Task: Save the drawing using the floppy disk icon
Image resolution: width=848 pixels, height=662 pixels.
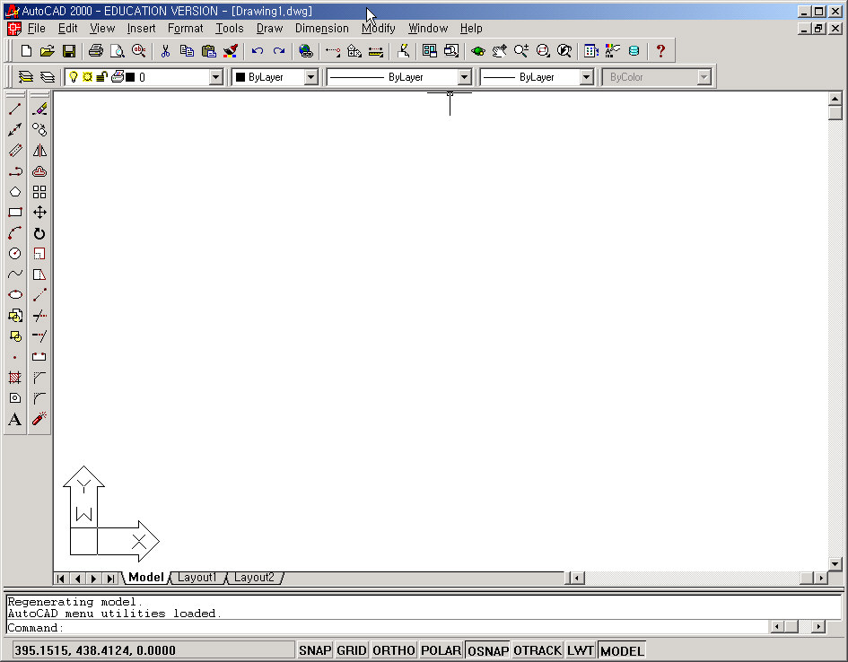Action: [x=69, y=51]
